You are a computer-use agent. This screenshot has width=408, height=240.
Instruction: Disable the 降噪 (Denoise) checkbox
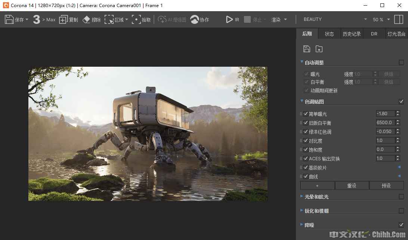click(x=401, y=225)
